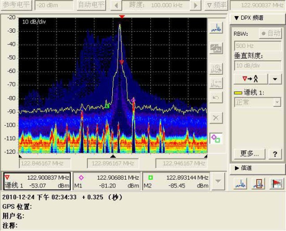Open the ▽频率 menu button

(216, 5)
